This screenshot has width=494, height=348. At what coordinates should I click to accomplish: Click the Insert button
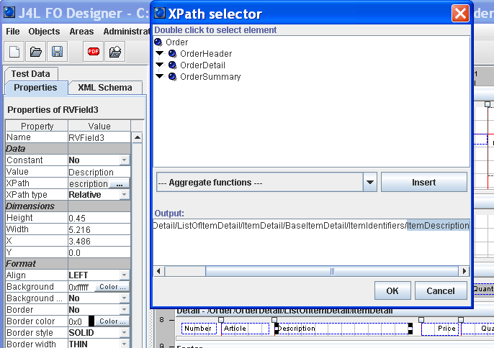[x=423, y=182]
